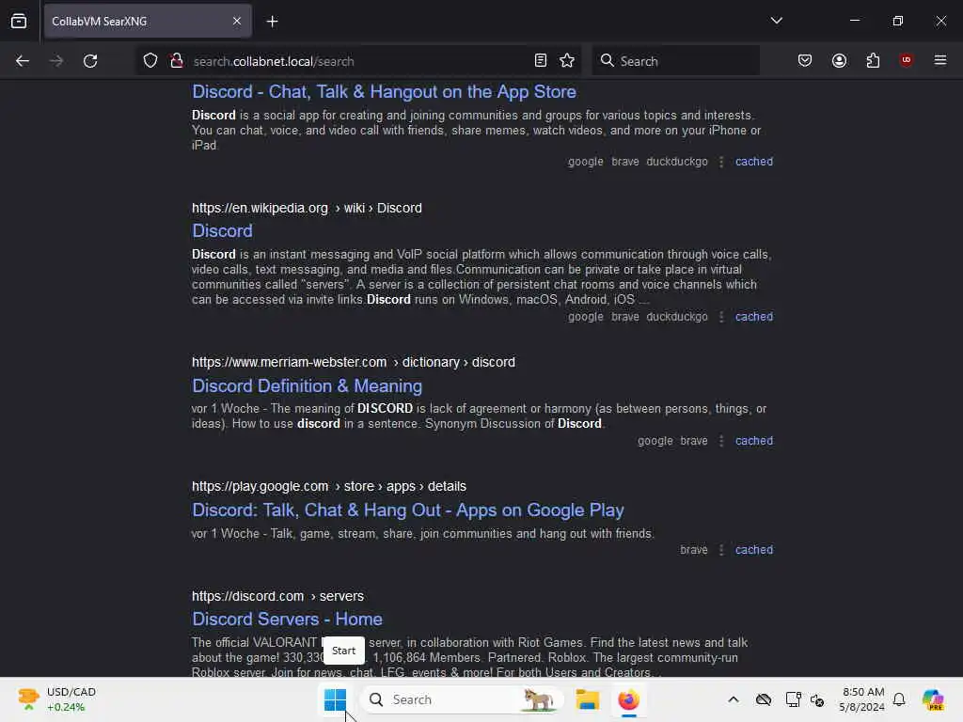Open Save to Pocket icon

[805, 60]
